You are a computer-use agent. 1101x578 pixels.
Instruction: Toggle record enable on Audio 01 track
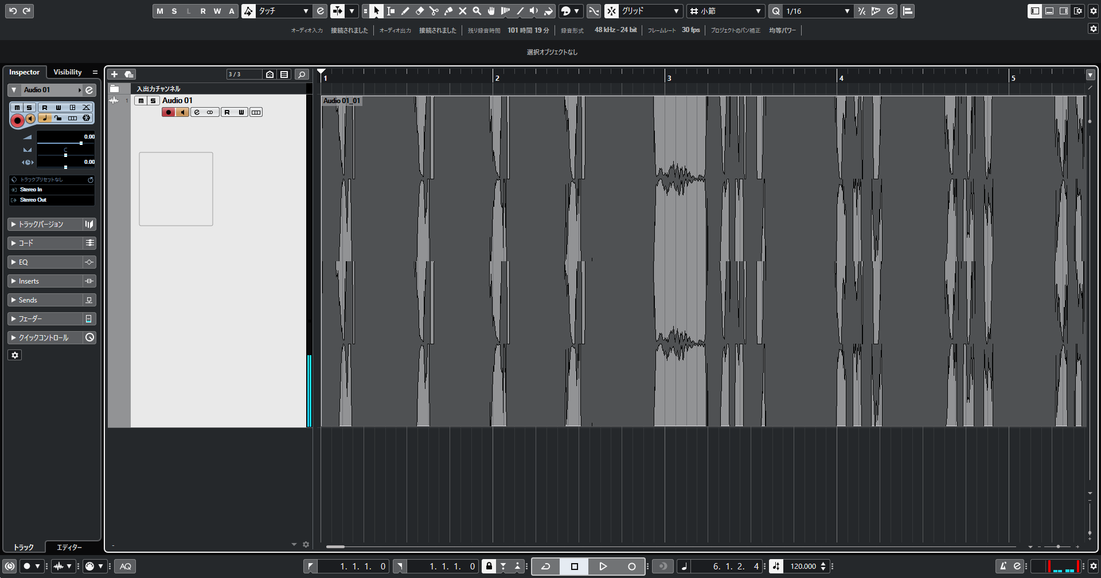[169, 112]
